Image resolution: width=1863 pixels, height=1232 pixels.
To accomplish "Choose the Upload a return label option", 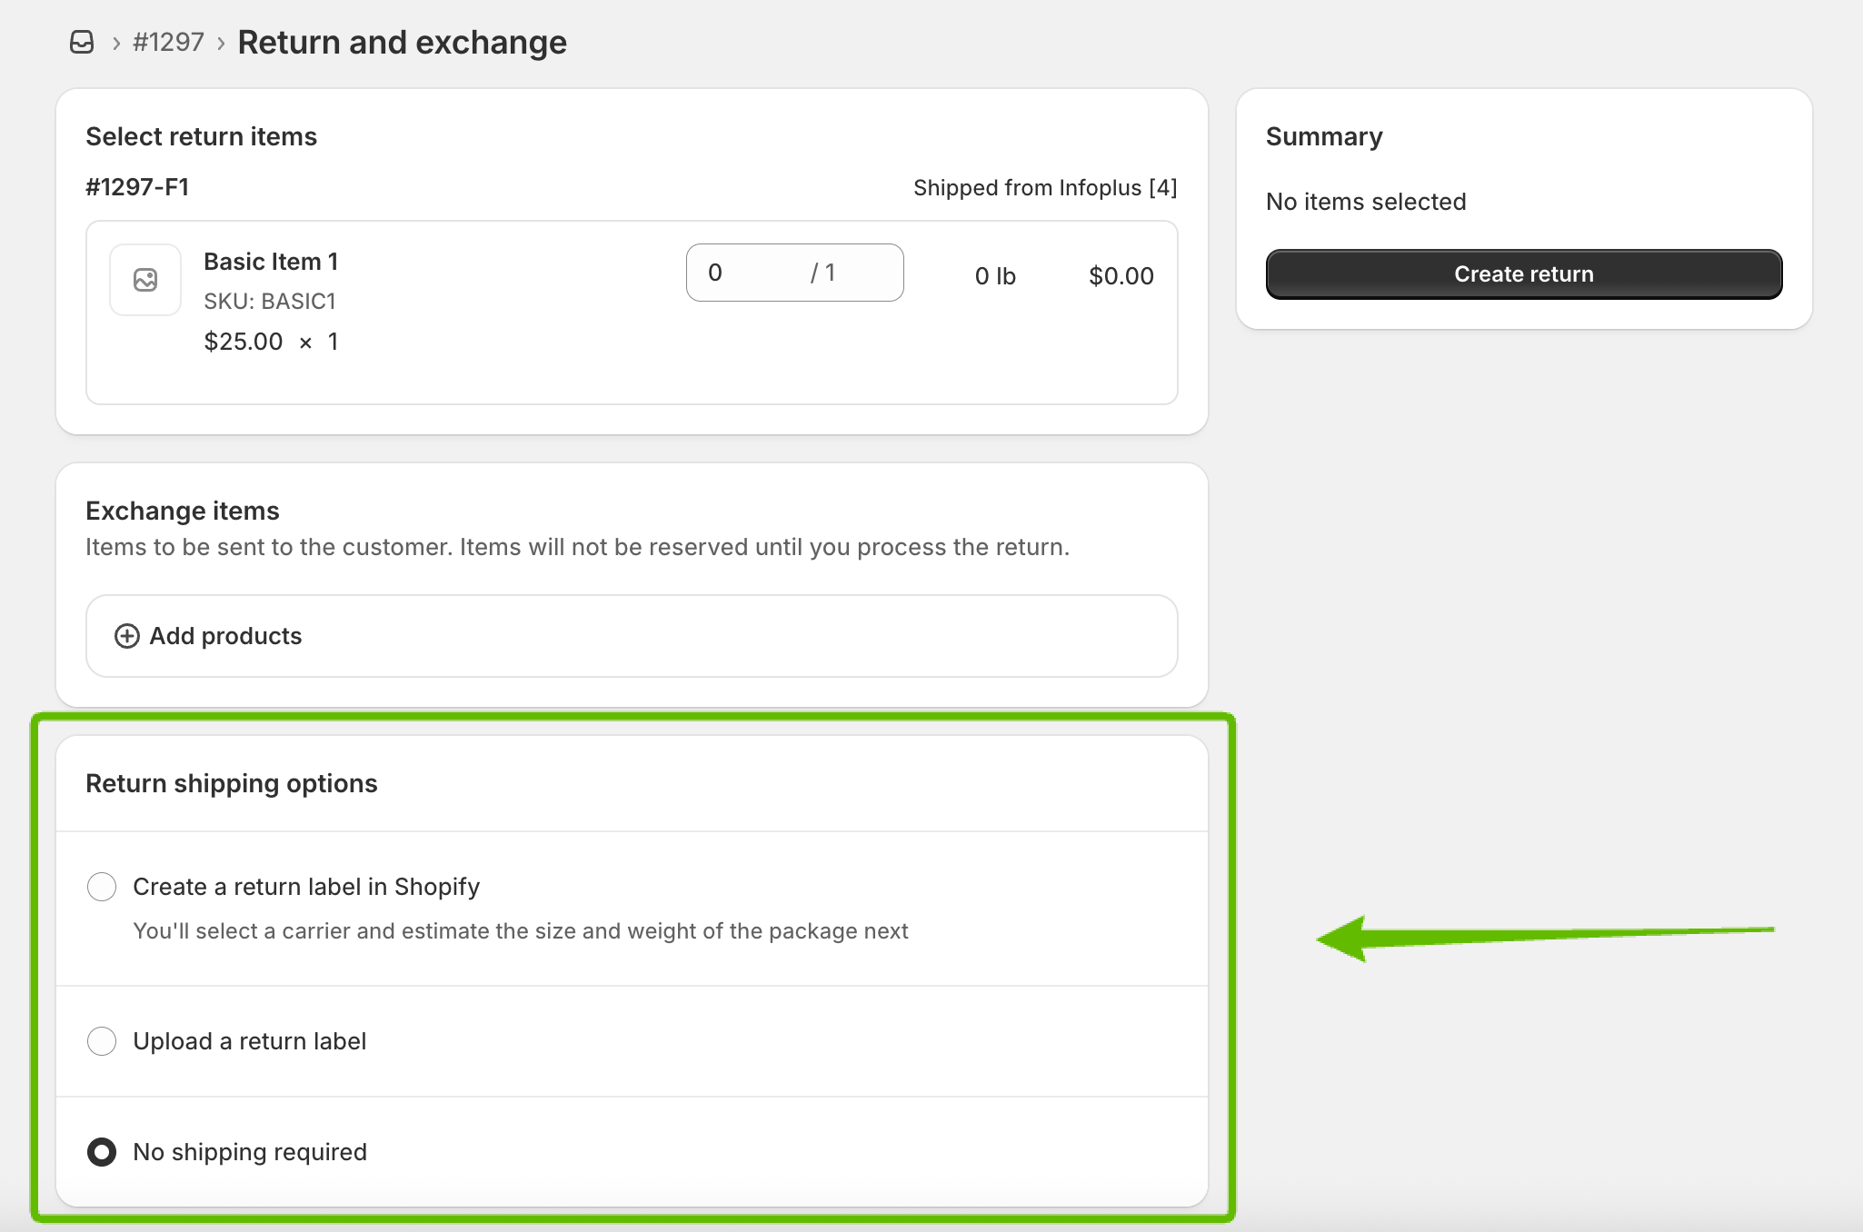I will tap(102, 1041).
